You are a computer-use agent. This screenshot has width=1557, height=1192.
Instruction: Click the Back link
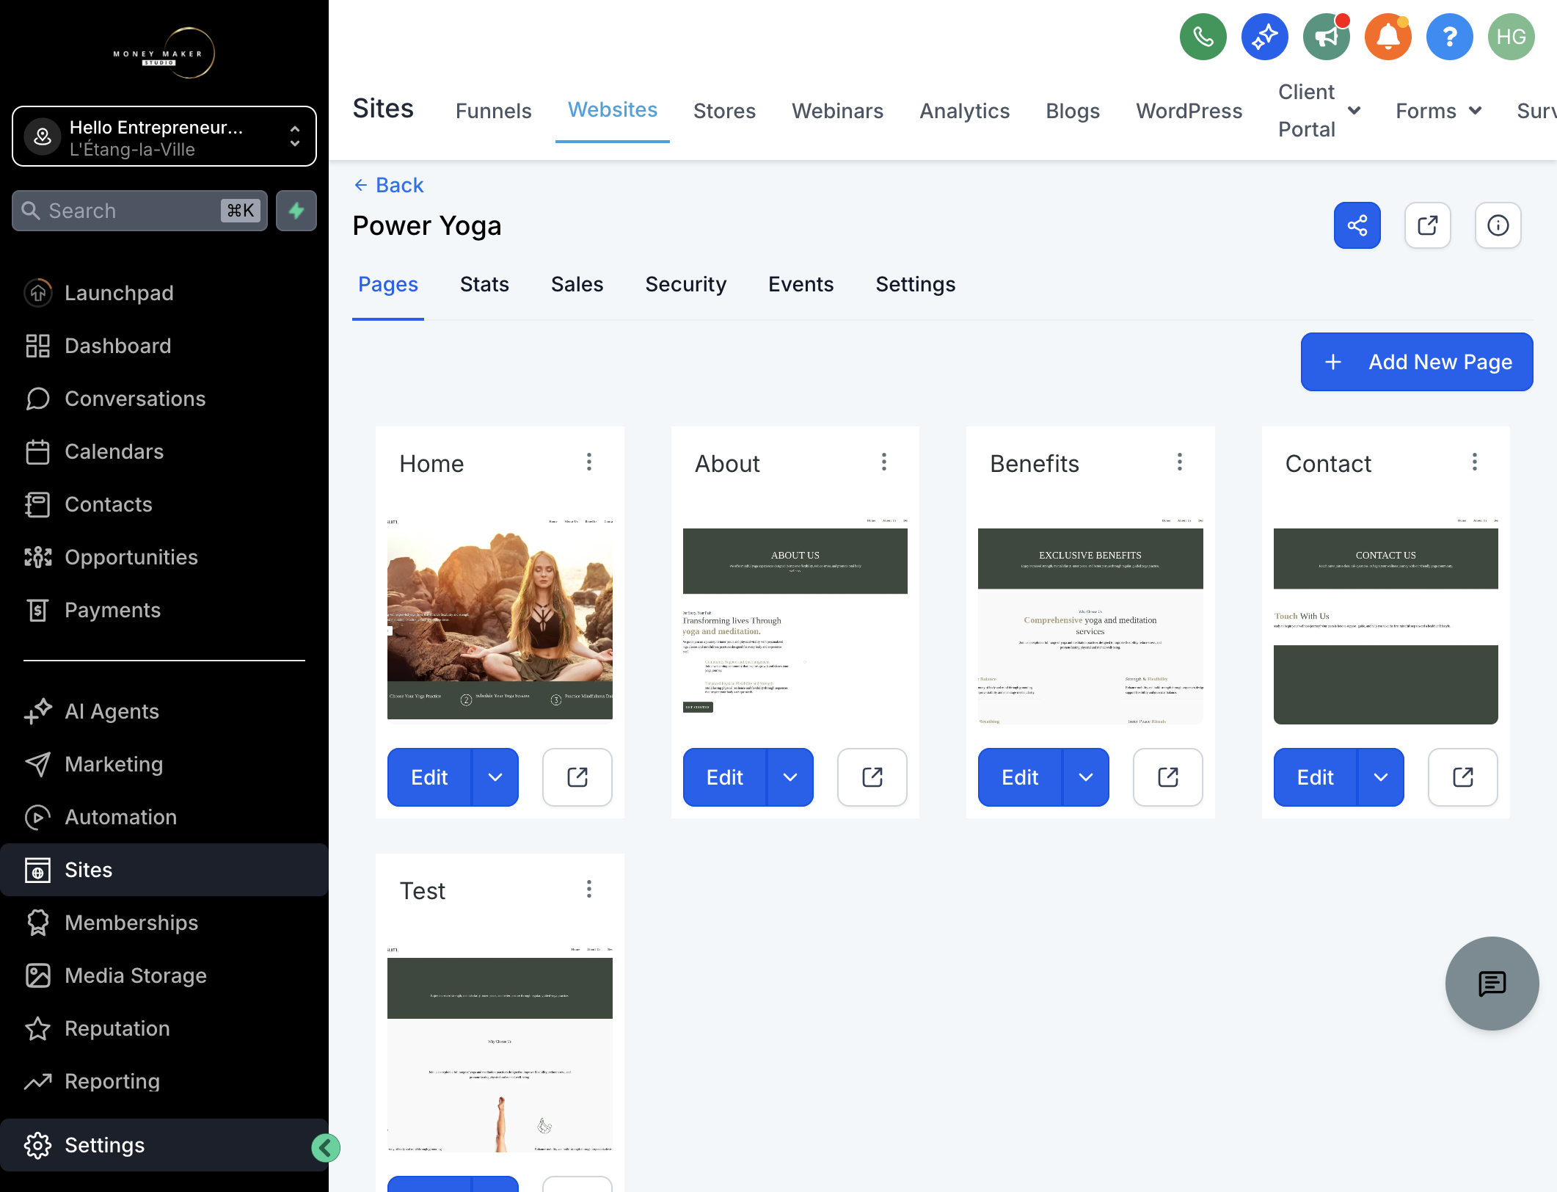(388, 185)
